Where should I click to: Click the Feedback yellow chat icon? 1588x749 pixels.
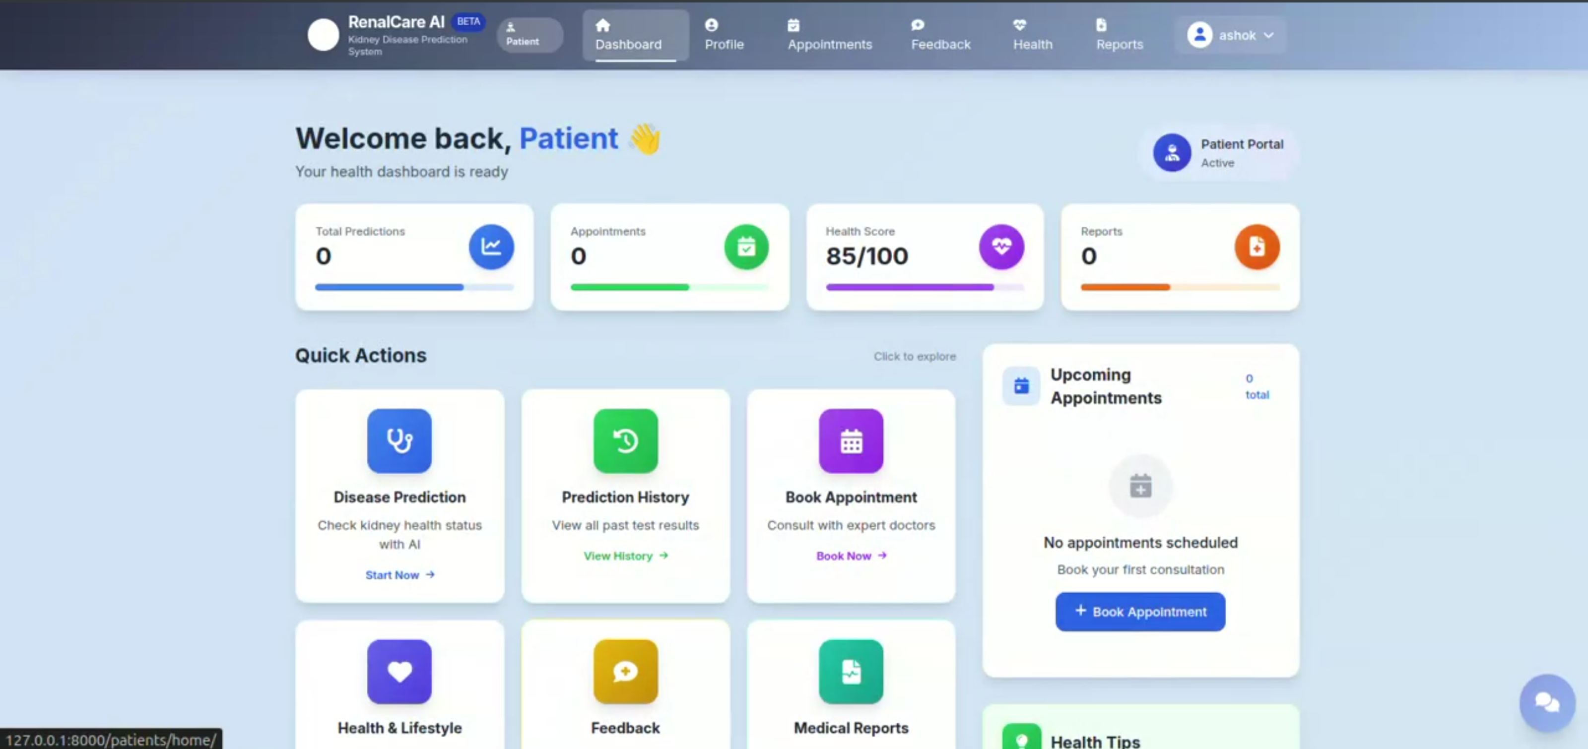(x=626, y=672)
